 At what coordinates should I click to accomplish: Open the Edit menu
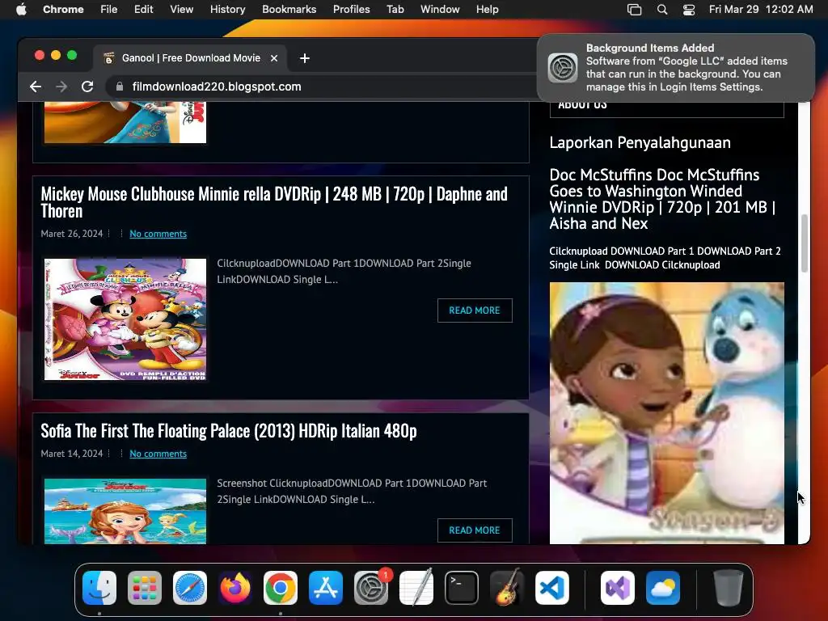[144, 9]
